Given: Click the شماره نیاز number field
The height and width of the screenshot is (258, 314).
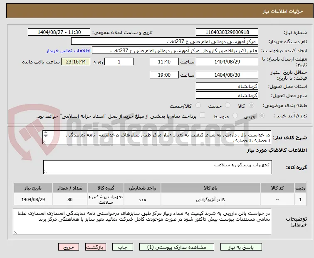Looking at the screenshot, I should pyautogui.click(x=227, y=32).
